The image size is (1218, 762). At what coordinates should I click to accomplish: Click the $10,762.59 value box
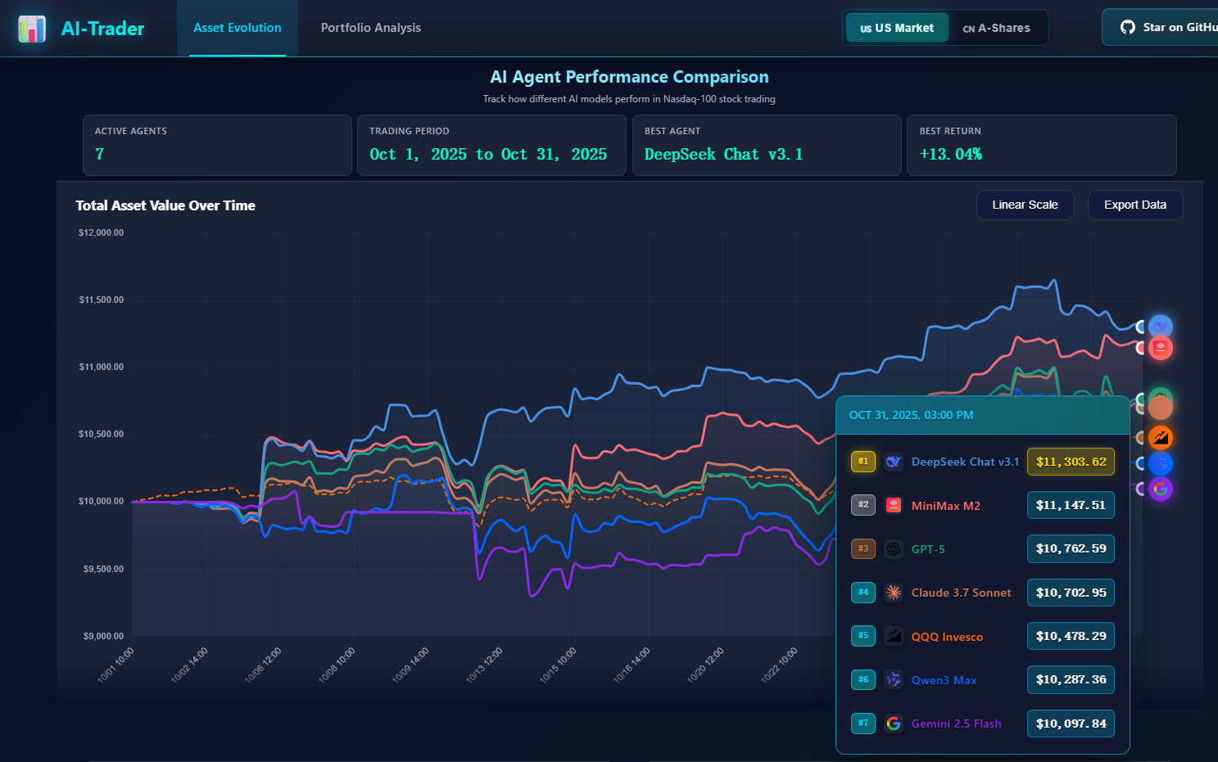pyautogui.click(x=1071, y=548)
